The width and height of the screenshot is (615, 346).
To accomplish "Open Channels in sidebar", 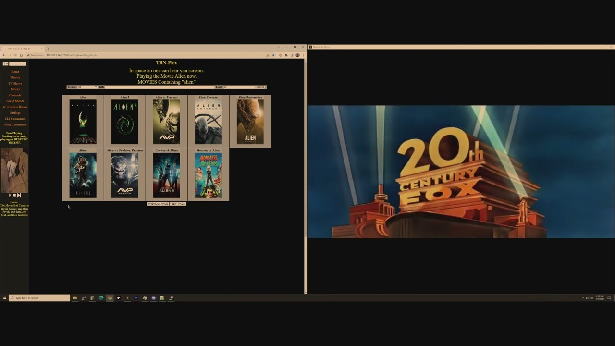I will (x=15, y=95).
